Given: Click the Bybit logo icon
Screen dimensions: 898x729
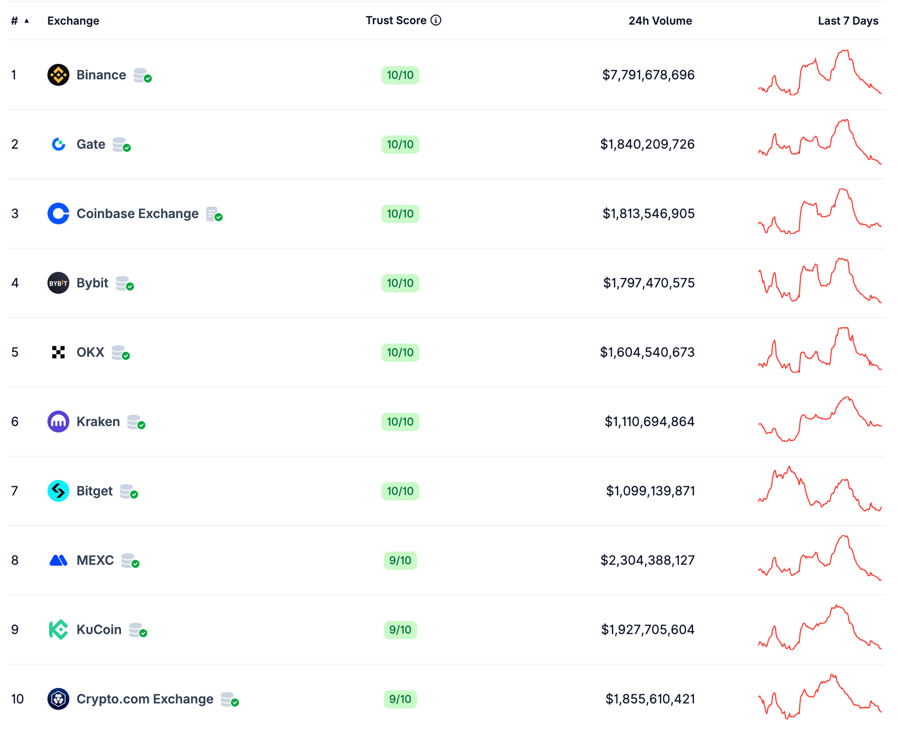Looking at the screenshot, I should click(x=58, y=283).
